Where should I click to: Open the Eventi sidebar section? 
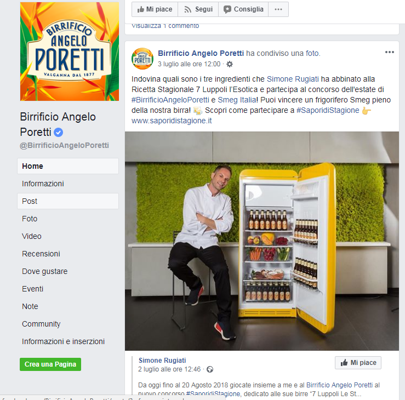pos(32,289)
